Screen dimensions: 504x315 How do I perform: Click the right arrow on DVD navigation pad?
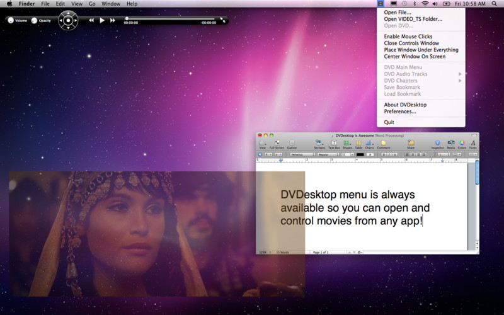[75, 20]
